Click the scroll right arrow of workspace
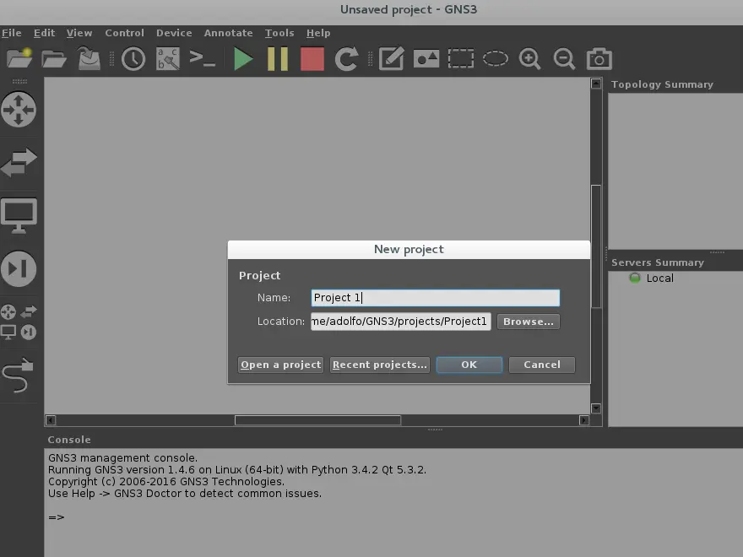 [x=583, y=420]
